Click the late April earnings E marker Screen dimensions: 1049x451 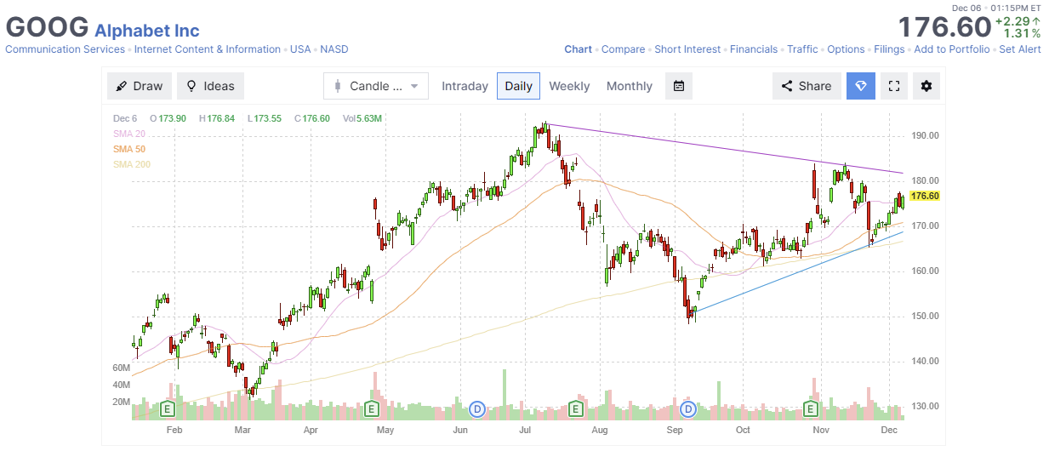point(371,409)
